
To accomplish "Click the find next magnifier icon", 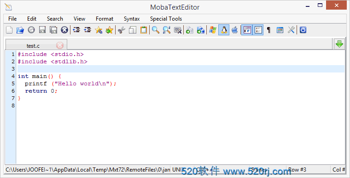I will point(167,30).
